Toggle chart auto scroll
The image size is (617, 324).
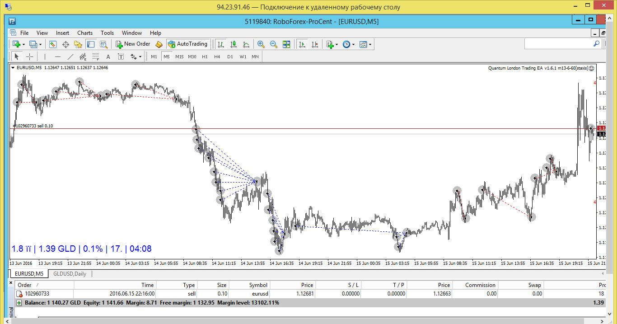click(x=302, y=44)
